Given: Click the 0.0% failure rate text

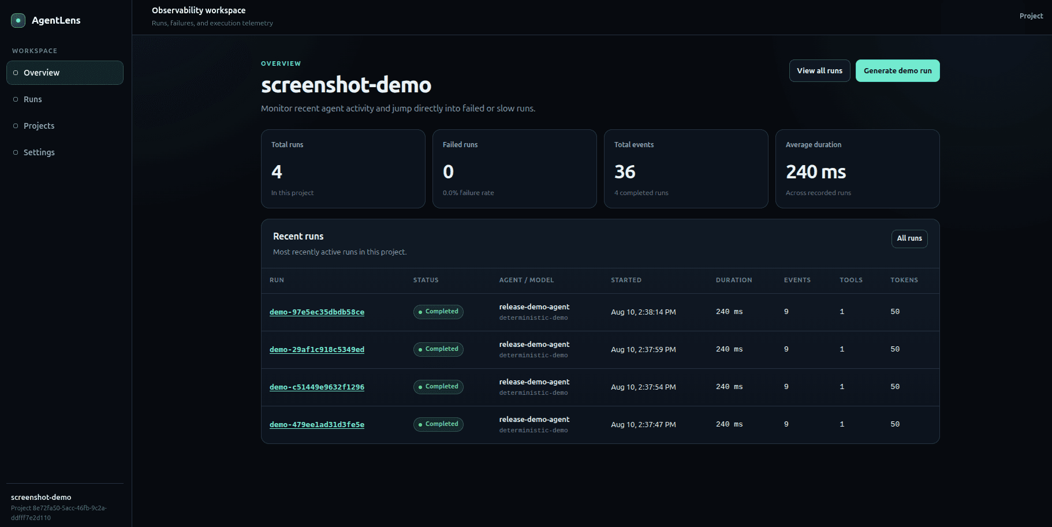Looking at the screenshot, I should coord(468,193).
